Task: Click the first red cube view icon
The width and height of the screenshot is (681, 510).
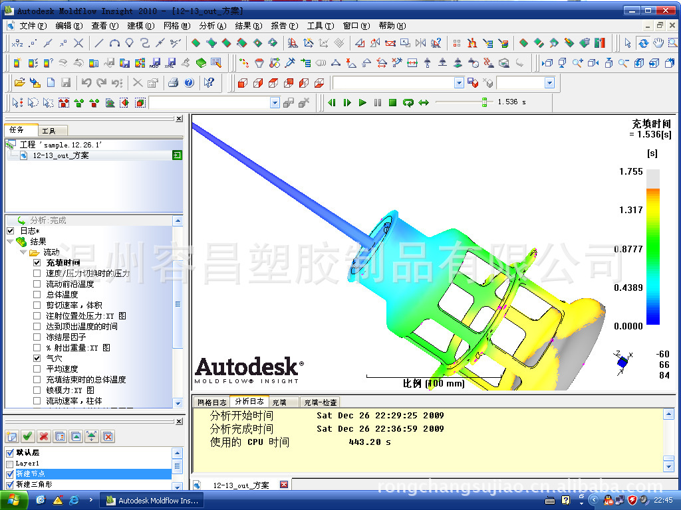Action: [242, 82]
